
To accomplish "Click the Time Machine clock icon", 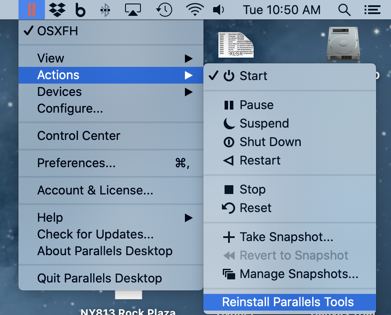I will pyautogui.click(x=164, y=10).
